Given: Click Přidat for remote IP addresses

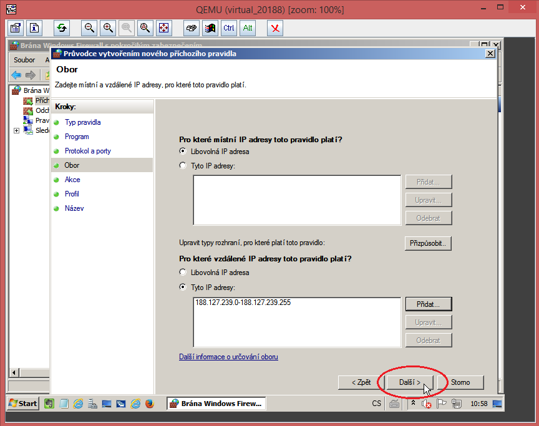Looking at the screenshot, I should (429, 304).
